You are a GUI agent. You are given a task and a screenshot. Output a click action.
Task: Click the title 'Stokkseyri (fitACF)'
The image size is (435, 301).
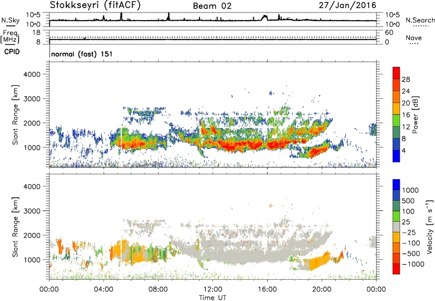pos(95,5)
